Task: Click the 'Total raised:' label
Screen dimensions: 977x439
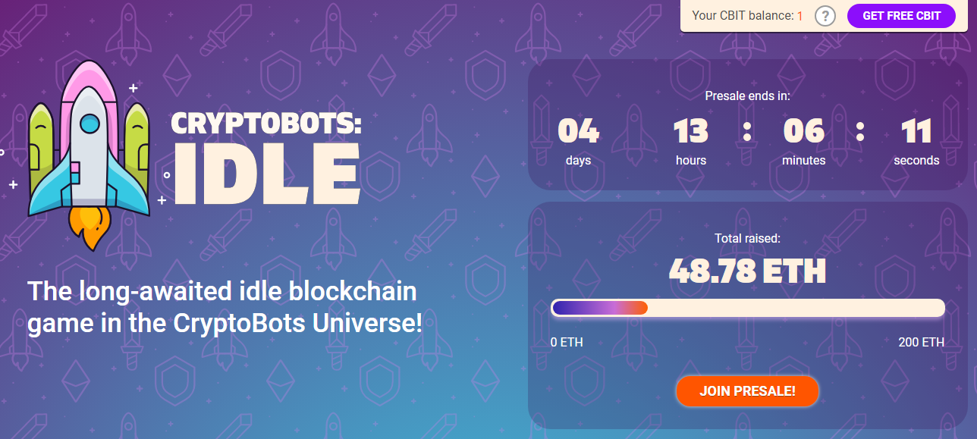Action: pos(747,239)
